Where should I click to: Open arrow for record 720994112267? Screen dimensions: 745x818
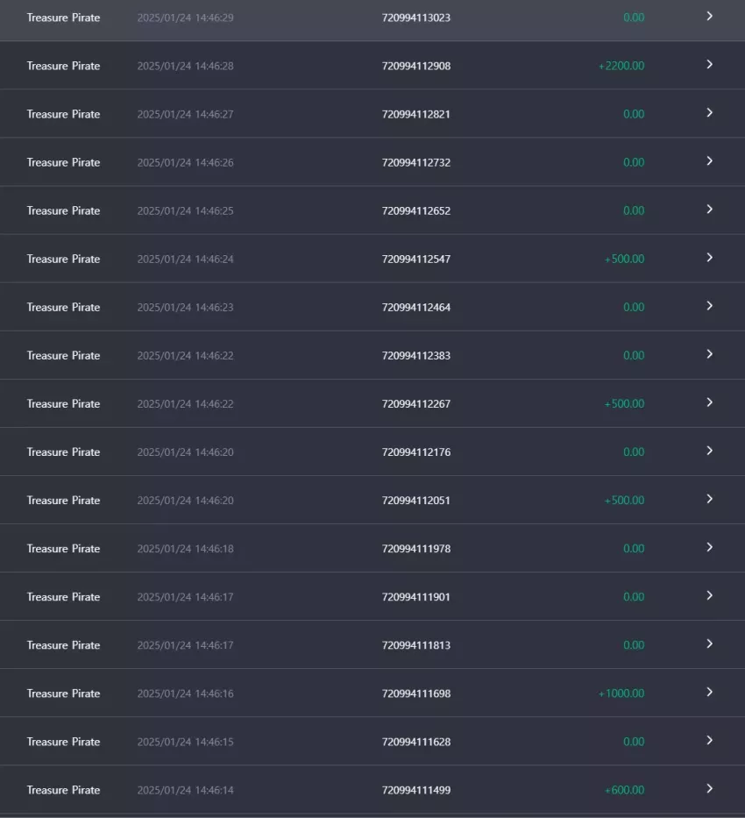click(710, 402)
